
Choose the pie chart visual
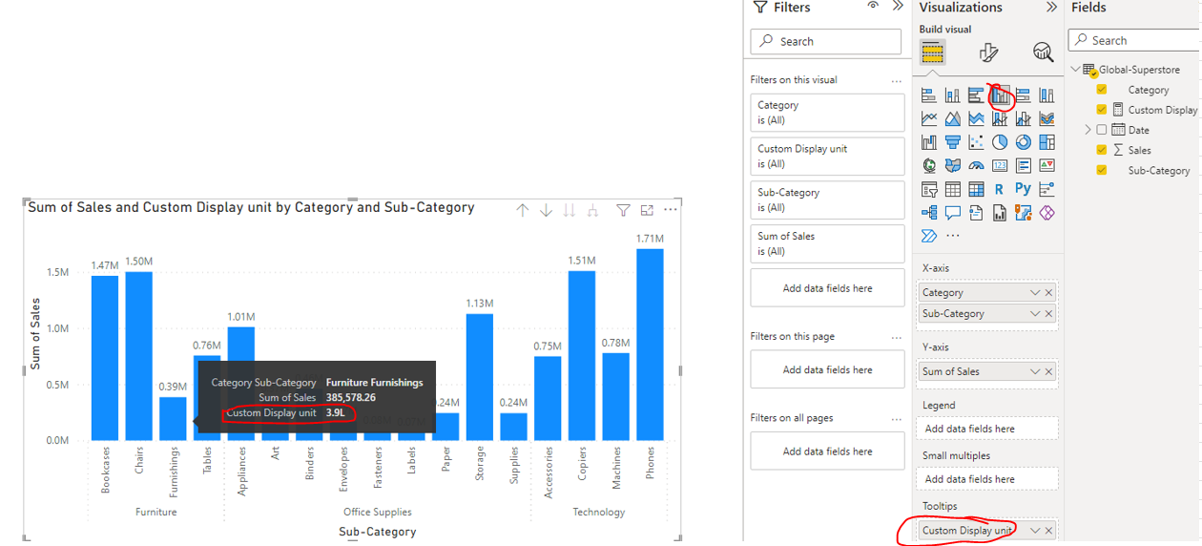(1000, 142)
